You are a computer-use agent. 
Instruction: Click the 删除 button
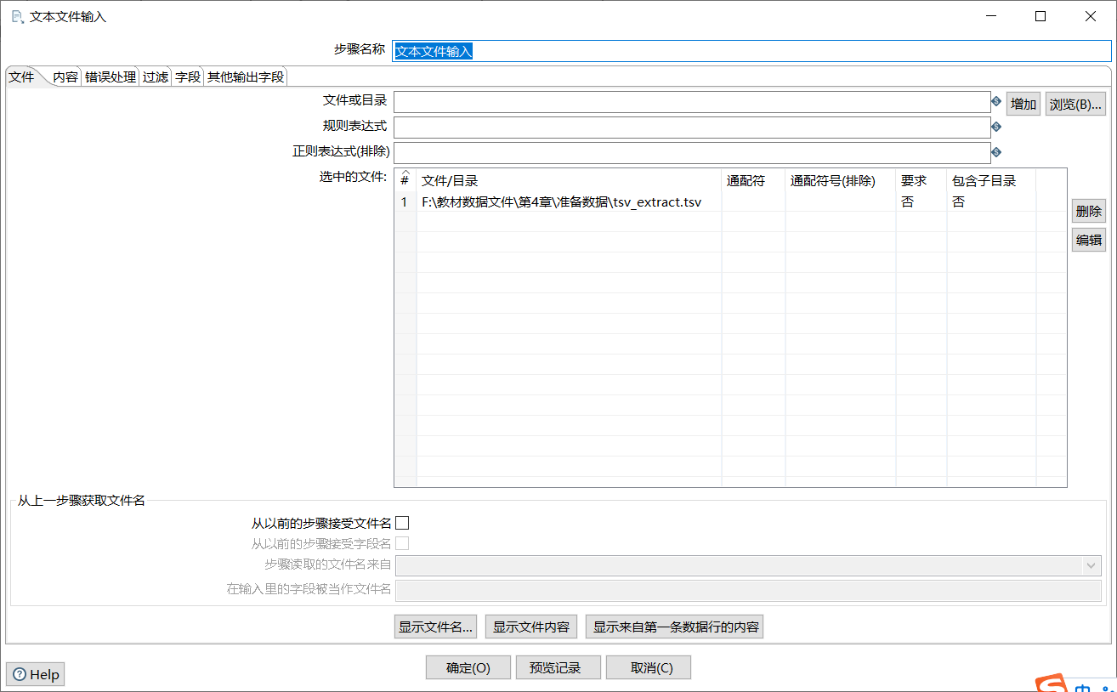click(x=1089, y=212)
